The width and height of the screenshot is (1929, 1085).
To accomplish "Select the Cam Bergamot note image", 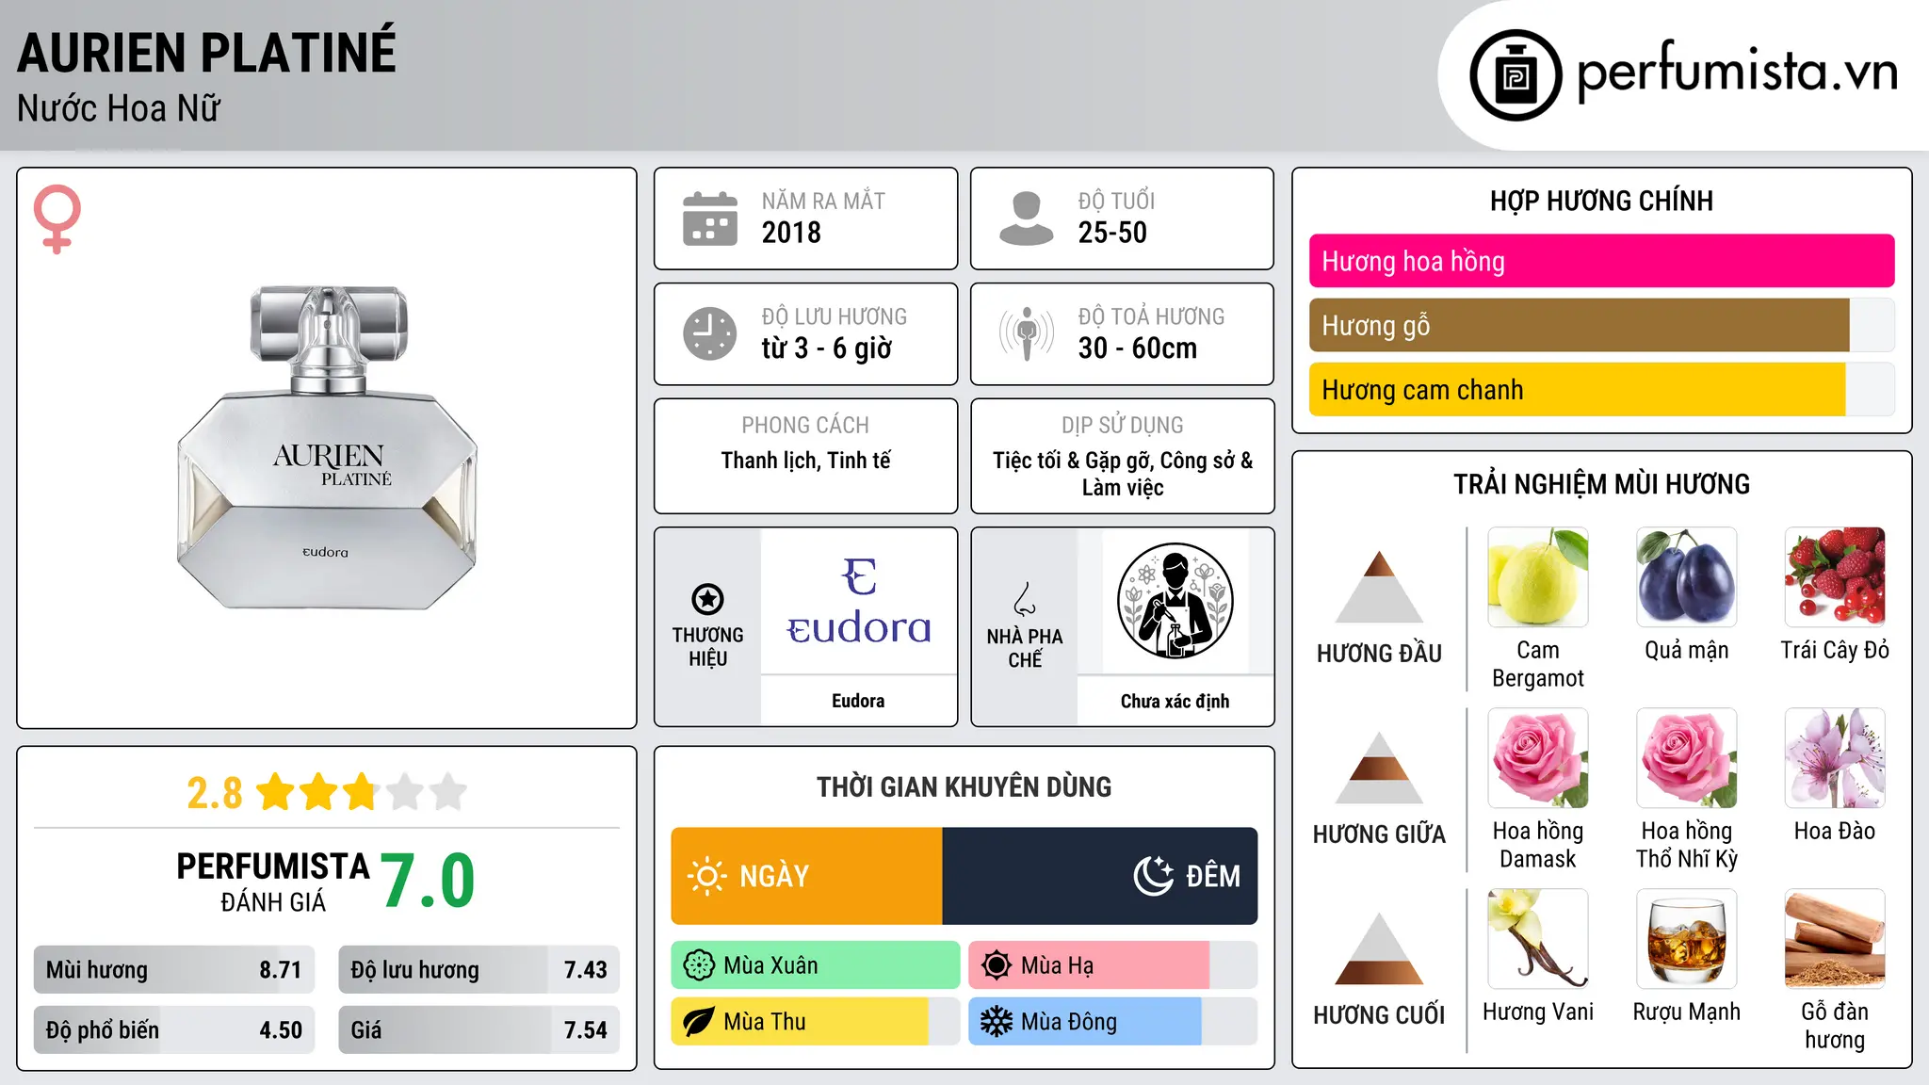I will click(1538, 577).
